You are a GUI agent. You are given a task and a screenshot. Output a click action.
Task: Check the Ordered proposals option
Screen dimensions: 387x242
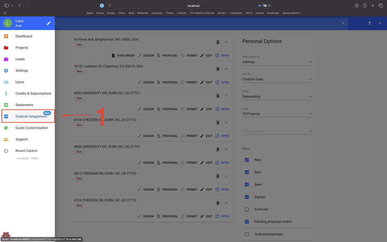coord(247,234)
